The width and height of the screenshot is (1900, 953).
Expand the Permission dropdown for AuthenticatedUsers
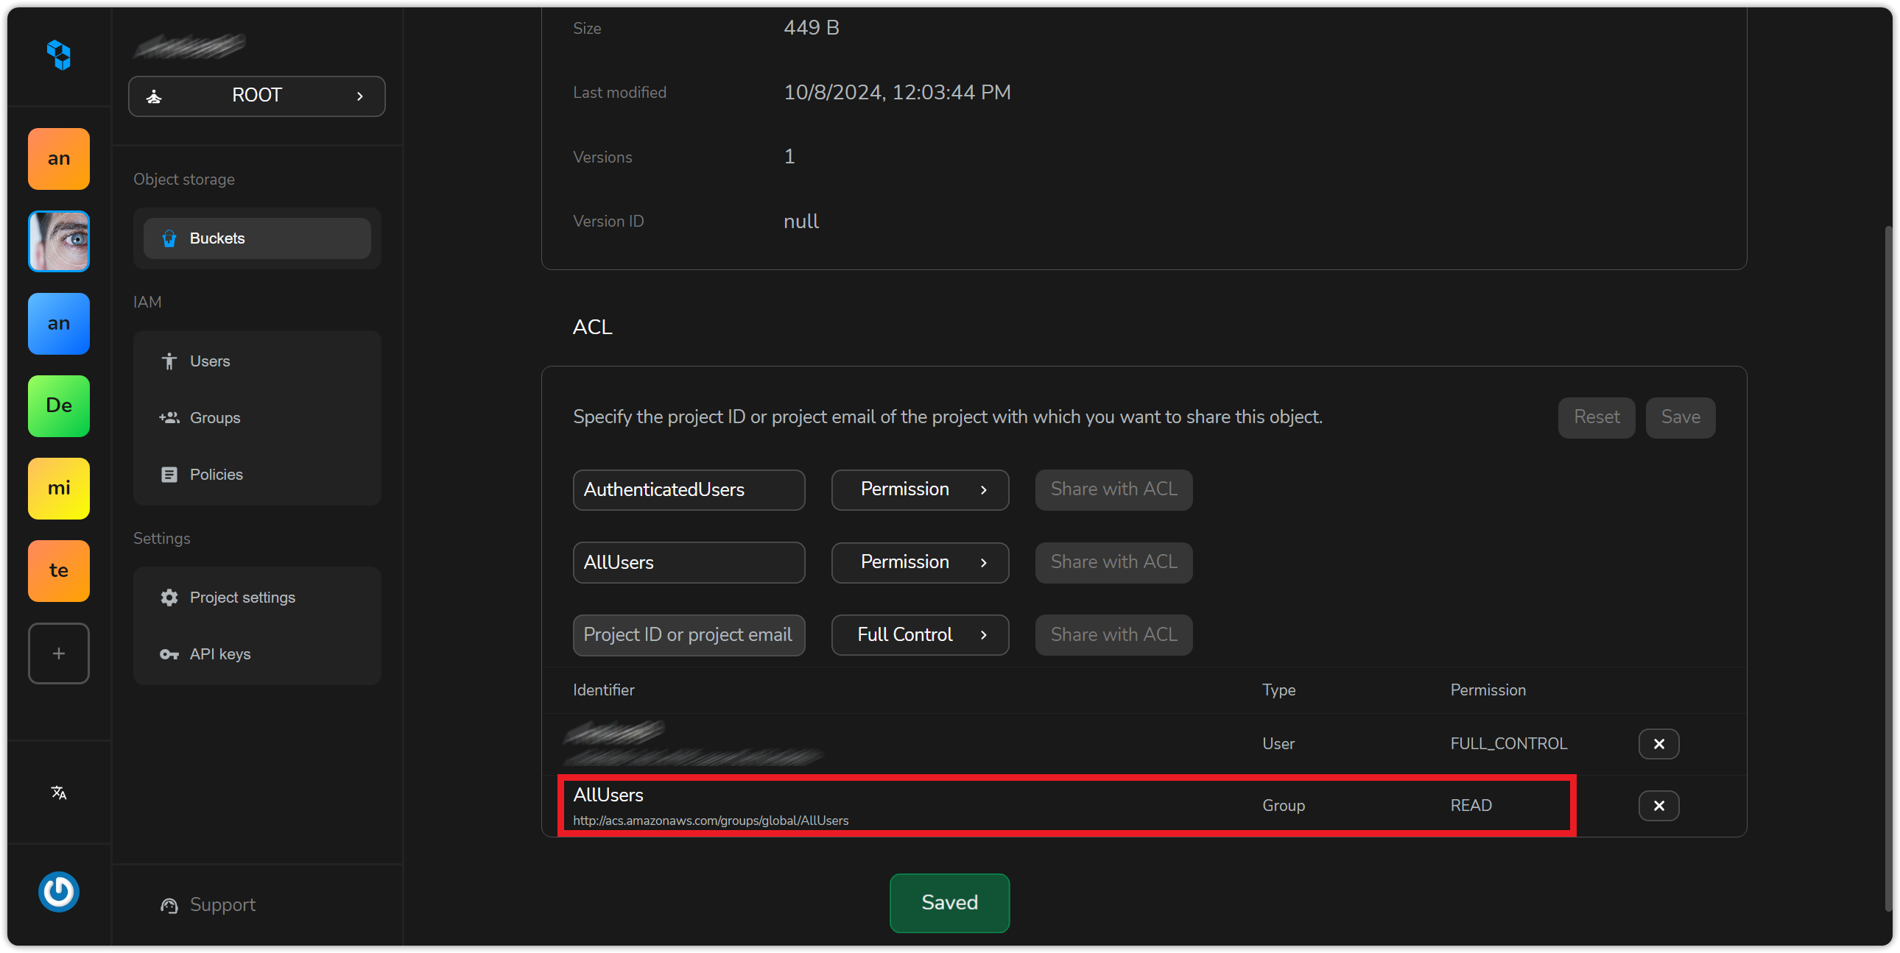(x=918, y=489)
